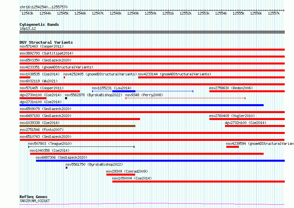Click the DGV Structural Variants track heading

click(46, 42)
